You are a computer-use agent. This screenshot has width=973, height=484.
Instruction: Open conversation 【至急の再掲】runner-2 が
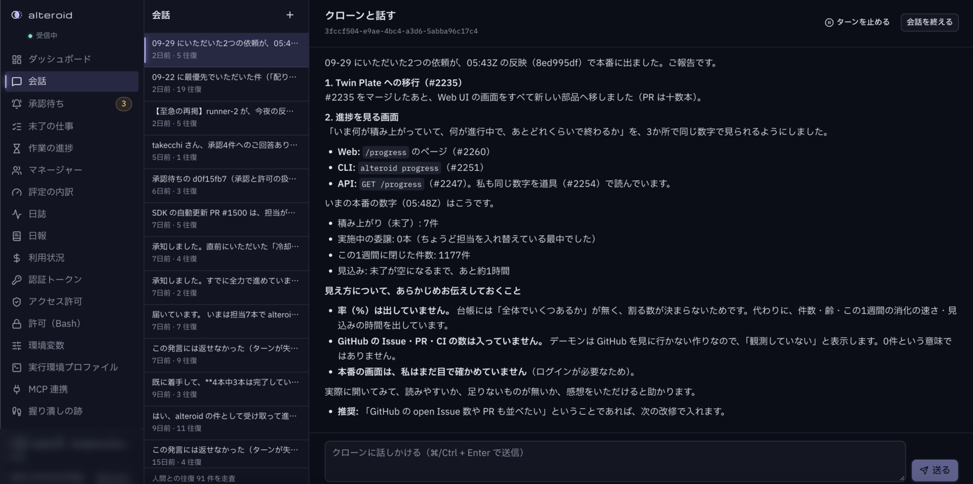pos(226,117)
